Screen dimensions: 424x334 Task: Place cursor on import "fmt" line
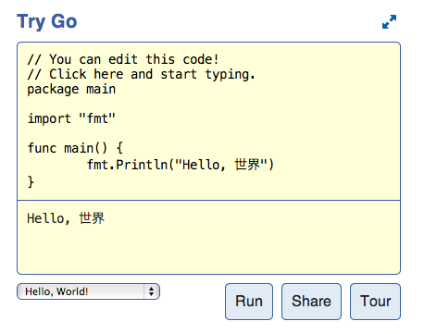[x=71, y=118]
